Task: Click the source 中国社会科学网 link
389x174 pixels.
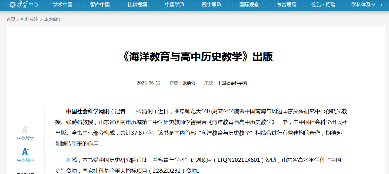Action: click(232, 83)
